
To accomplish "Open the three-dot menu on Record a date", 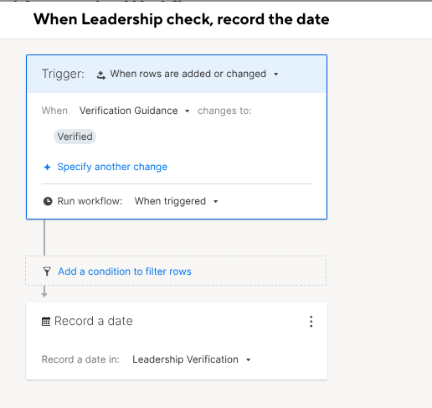I will point(311,322).
